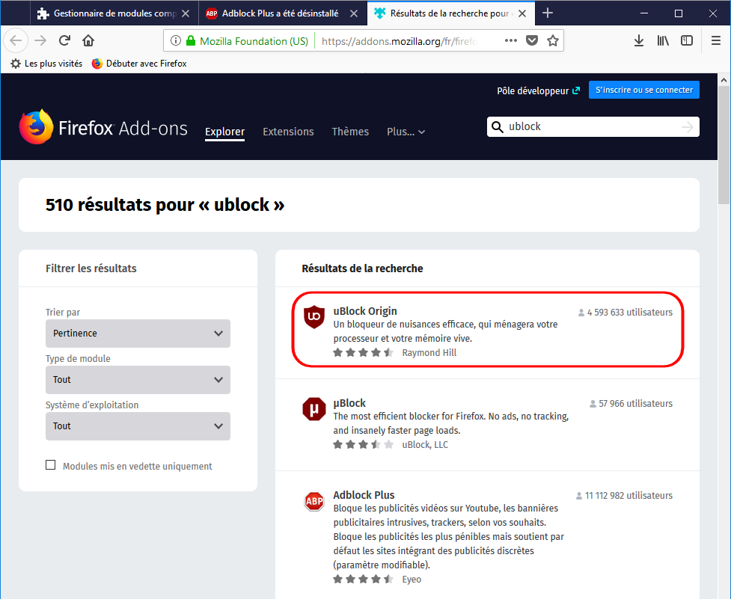
Task: Go forward to the next page
Action: click(x=40, y=40)
